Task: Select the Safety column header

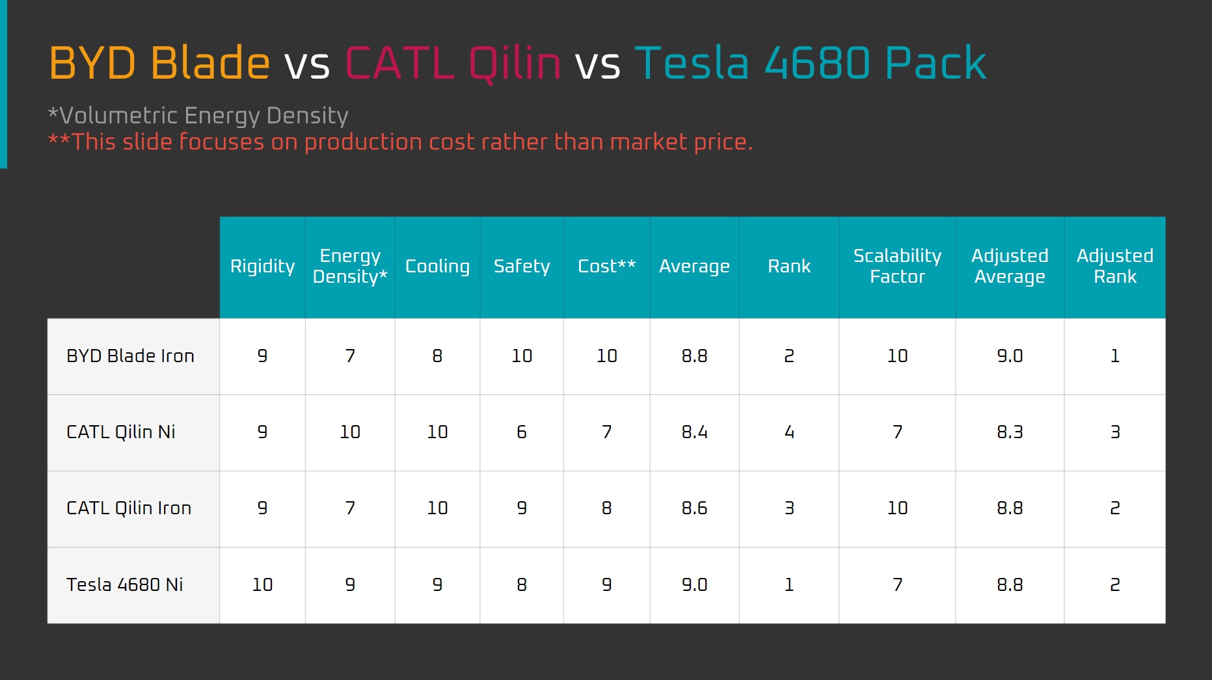Action: tap(522, 267)
